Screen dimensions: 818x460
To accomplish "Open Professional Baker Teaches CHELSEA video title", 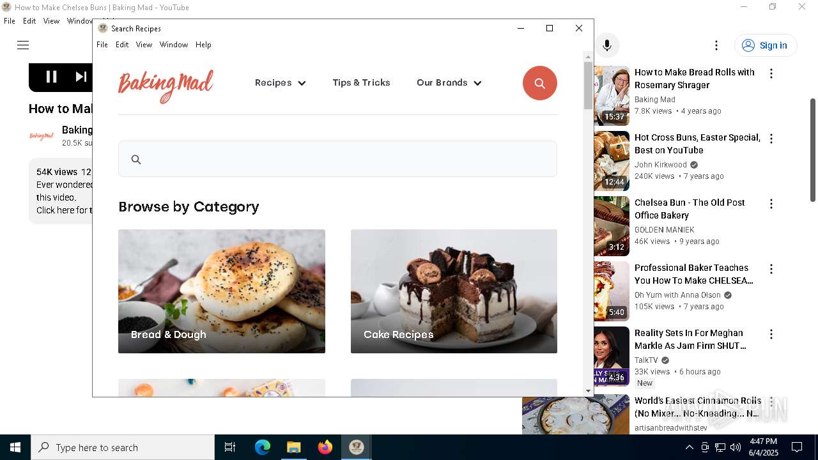I will (693, 274).
